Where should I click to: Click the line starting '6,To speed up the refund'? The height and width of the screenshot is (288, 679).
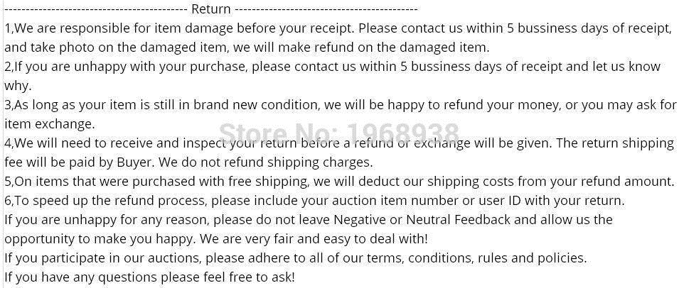315,201
